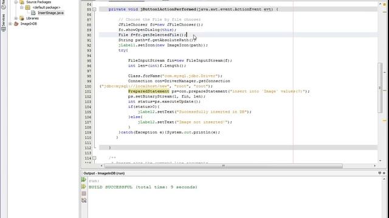Open the output Settings wrench icon

[84, 200]
